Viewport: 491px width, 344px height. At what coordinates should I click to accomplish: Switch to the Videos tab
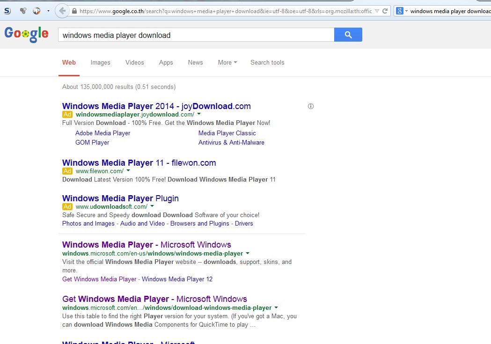coord(135,63)
